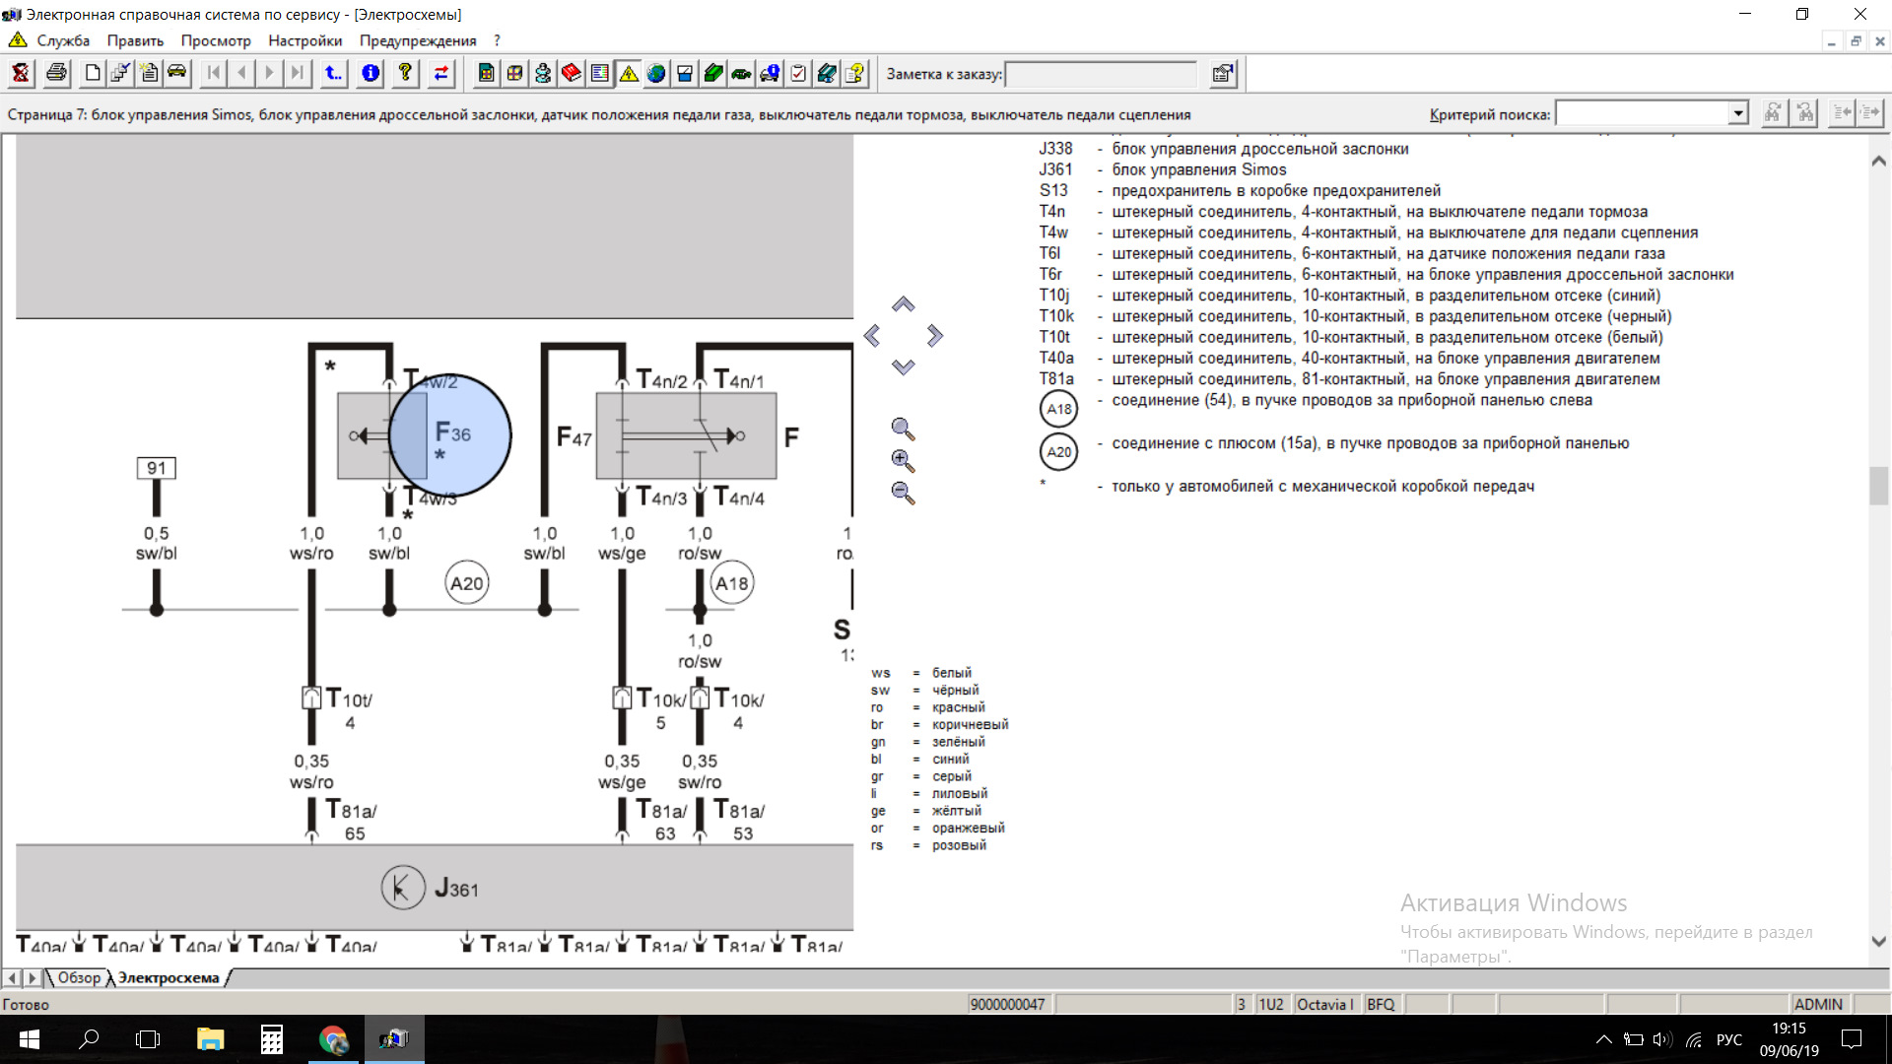Click legend entry T81a 81-pin connector

[x=1349, y=379]
